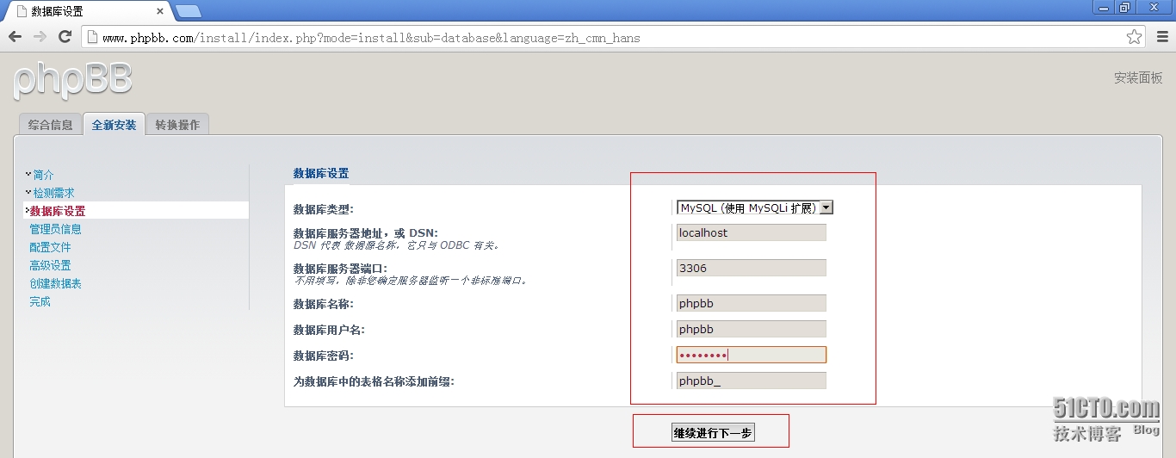This screenshot has height=458, width=1176.
Task: Click the phpBB logo
Action: (x=73, y=81)
